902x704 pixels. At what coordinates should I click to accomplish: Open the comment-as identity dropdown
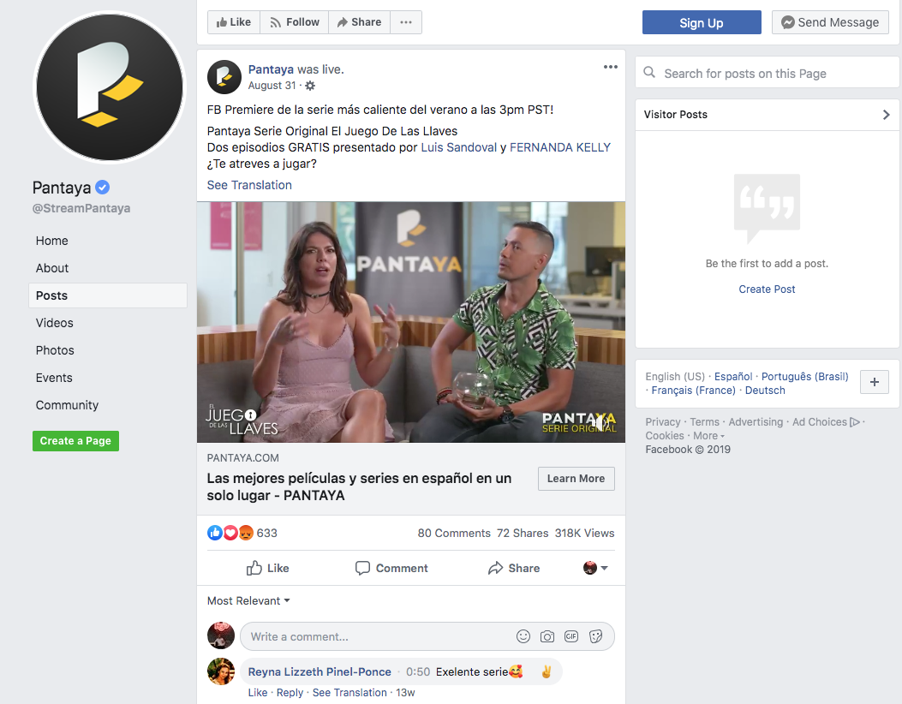595,569
